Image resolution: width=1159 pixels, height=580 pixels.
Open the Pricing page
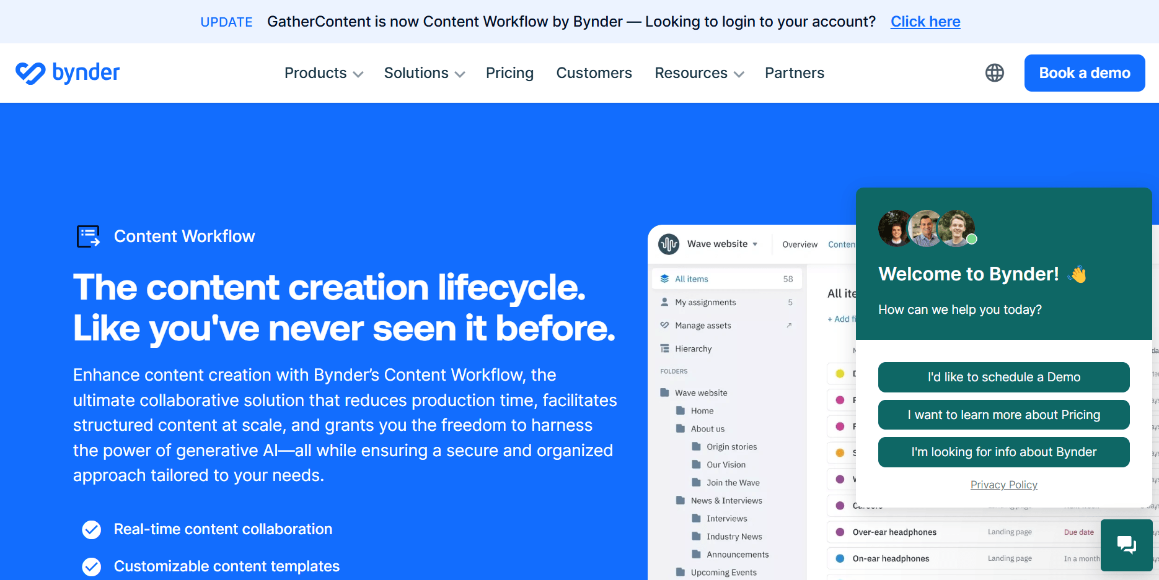[509, 73]
